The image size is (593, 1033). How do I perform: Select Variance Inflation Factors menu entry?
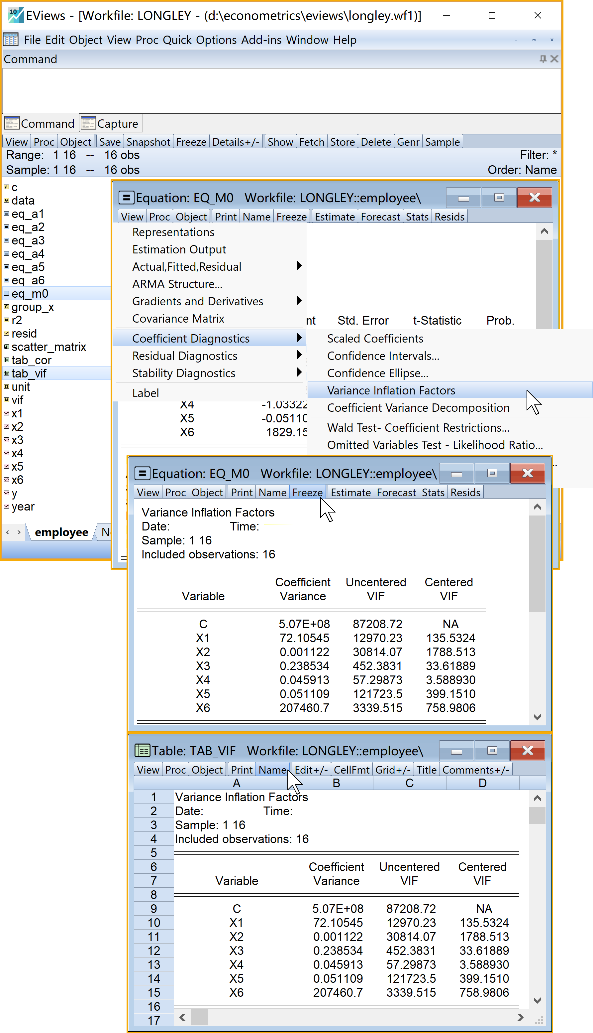pyautogui.click(x=391, y=390)
